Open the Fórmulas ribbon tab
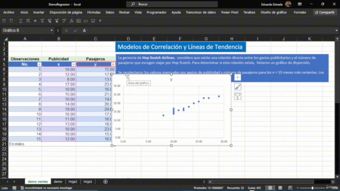This screenshot has width=340, height=191. (x=94, y=12)
